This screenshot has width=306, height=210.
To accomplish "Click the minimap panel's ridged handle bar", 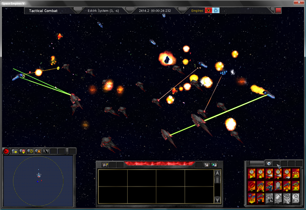I will (67, 151).
